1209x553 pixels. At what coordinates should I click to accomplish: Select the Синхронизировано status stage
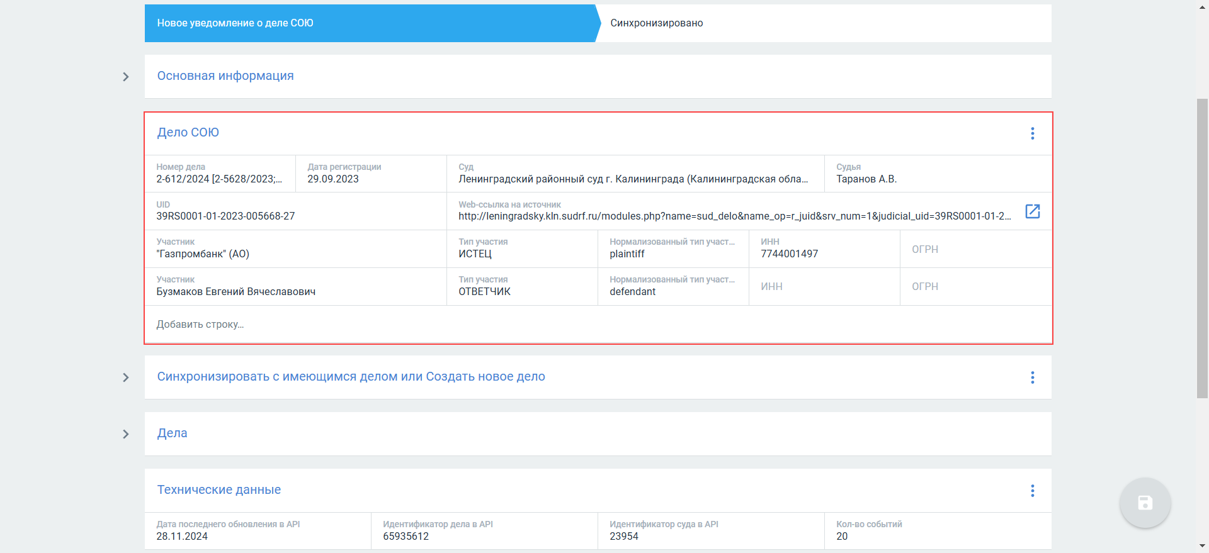point(824,23)
